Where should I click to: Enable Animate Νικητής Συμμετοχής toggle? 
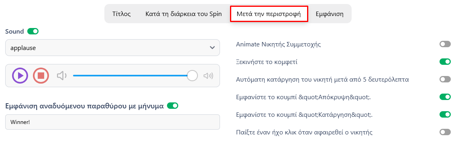pos(445,44)
